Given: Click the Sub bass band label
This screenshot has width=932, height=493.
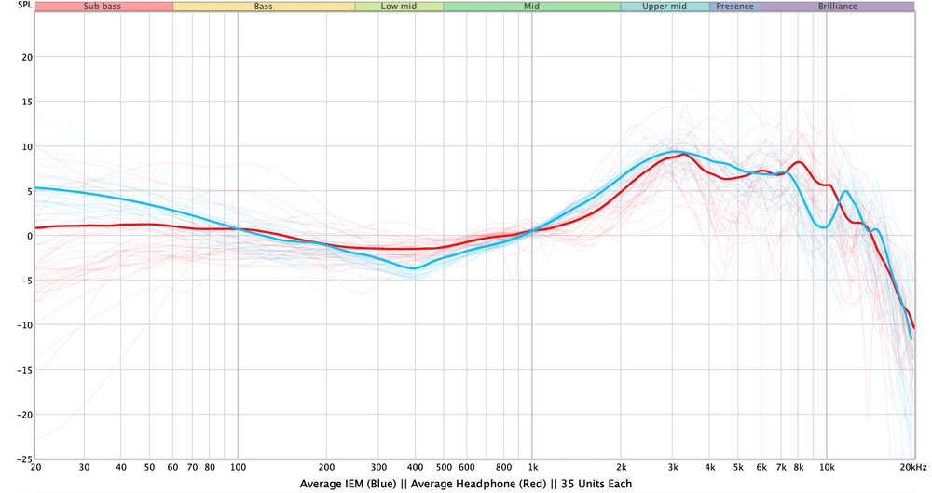Looking at the screenshot, I should 103,6.
